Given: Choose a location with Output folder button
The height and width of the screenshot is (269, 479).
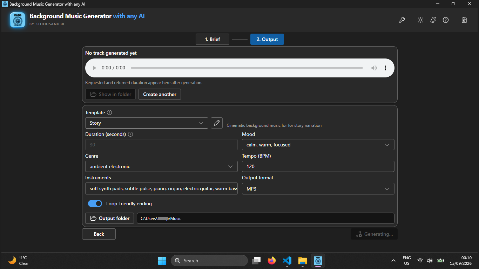Looking at the screenshot, I should coord(110,218).
